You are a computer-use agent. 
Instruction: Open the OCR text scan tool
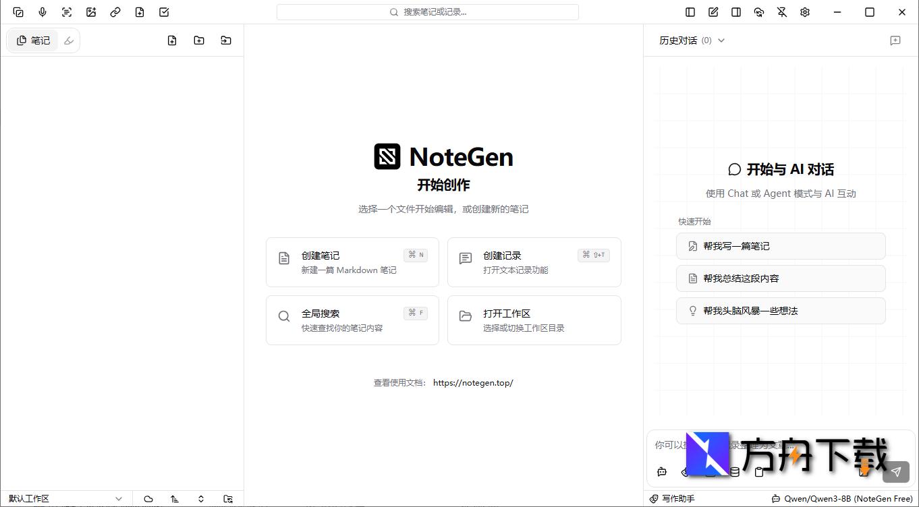(67, 11)
